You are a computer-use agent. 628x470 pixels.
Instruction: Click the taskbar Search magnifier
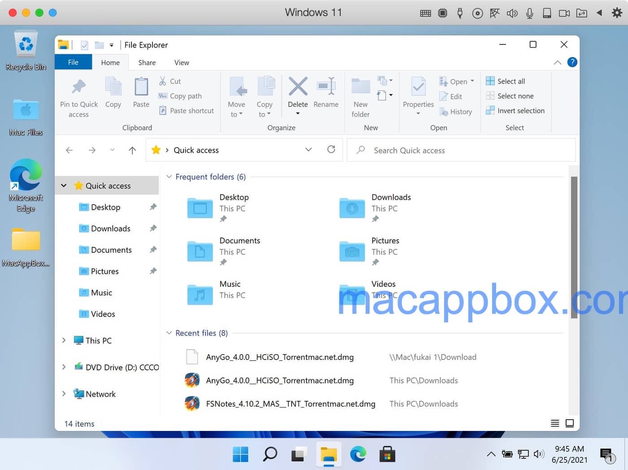(x=270, y=454)
